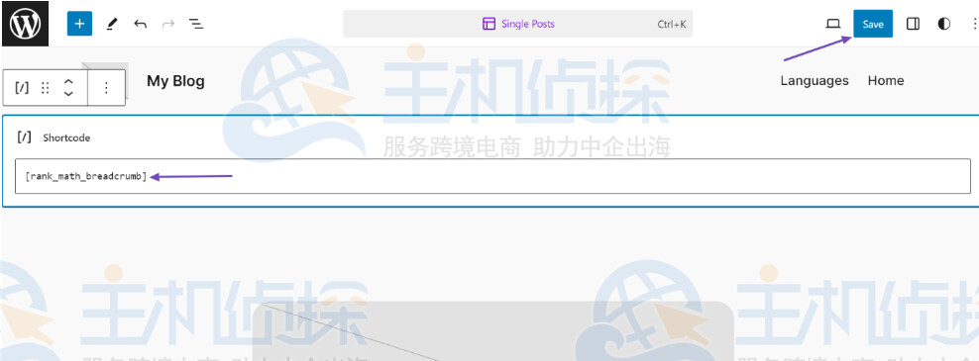Save the template changes
The height and width of the screenshot is (361, 979).
click(873, 24)
